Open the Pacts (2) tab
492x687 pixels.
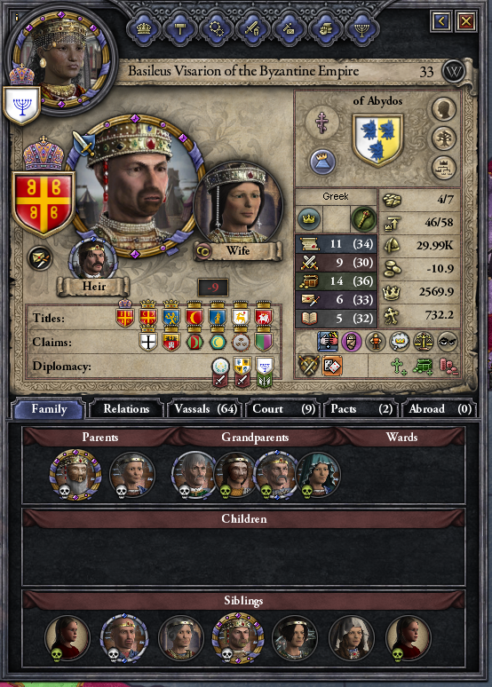tap(361, 409)
